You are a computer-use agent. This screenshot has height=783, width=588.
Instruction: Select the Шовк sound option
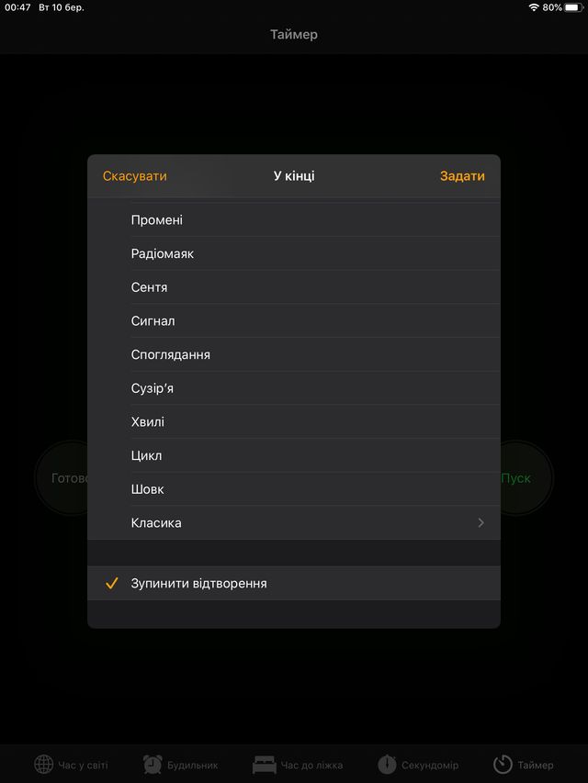(x=294, y=489)
